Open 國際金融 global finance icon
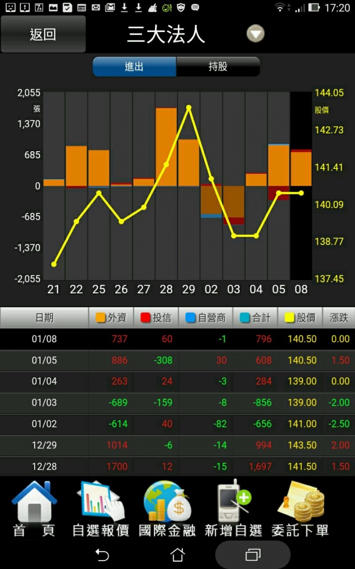 point(167,509)
